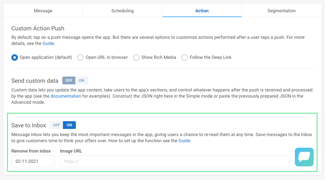Select Open application (default) radio option
Viewport: 325px width, 180px height.
(x=15, y=58)
